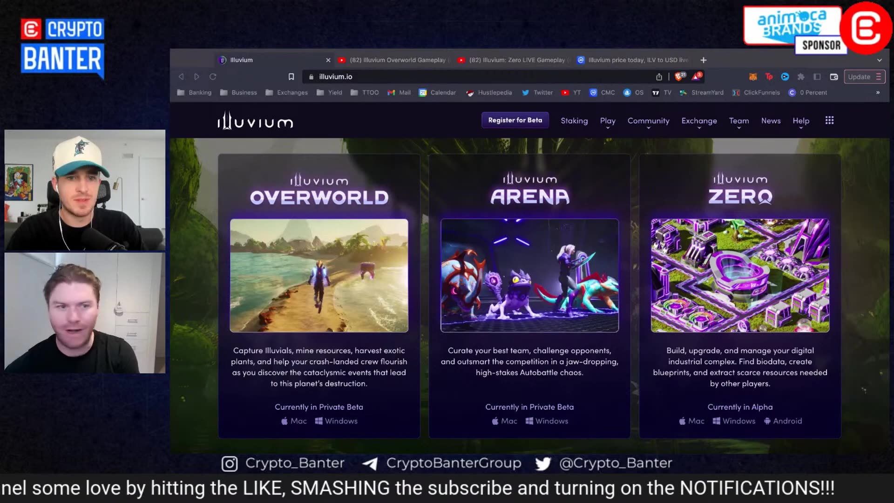Screen dimensions: 894x503
Task: Open the StreamYard bookmark
Action: coord(701,93)
